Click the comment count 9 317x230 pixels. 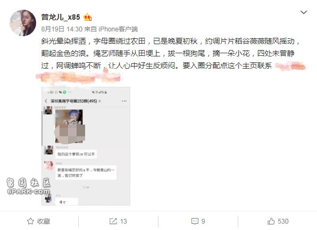tap(203, 221)
